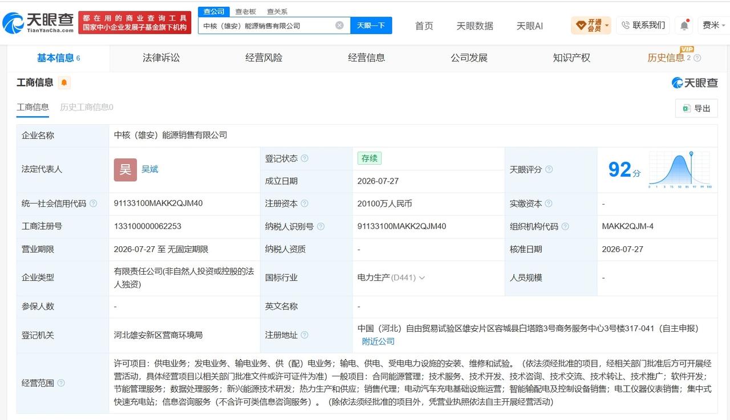
Task: Click the TianYanCha watermark logo at right of 工商信息
Action: 694,83
